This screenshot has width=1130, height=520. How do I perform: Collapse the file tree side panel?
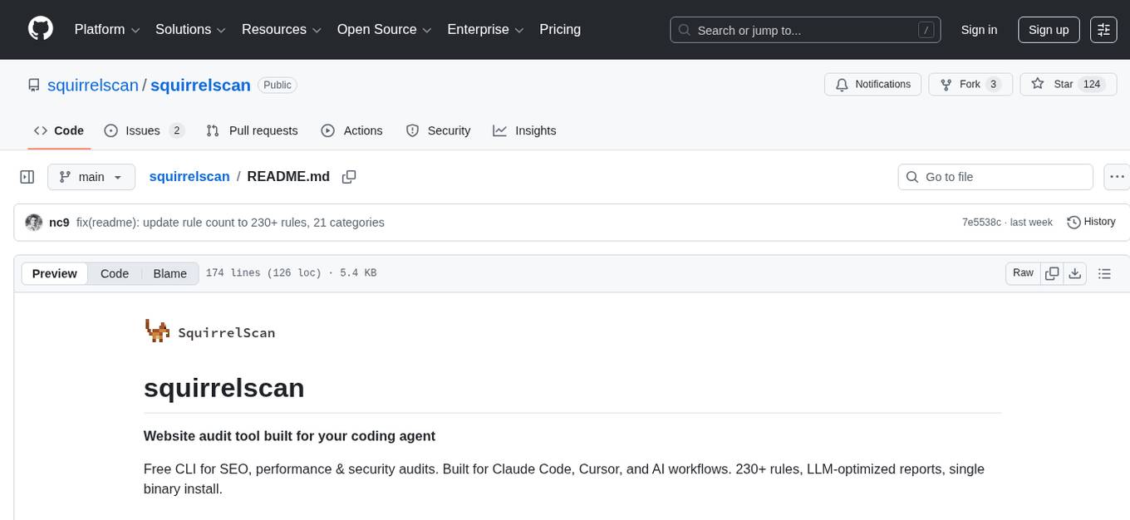click(27, 177)
